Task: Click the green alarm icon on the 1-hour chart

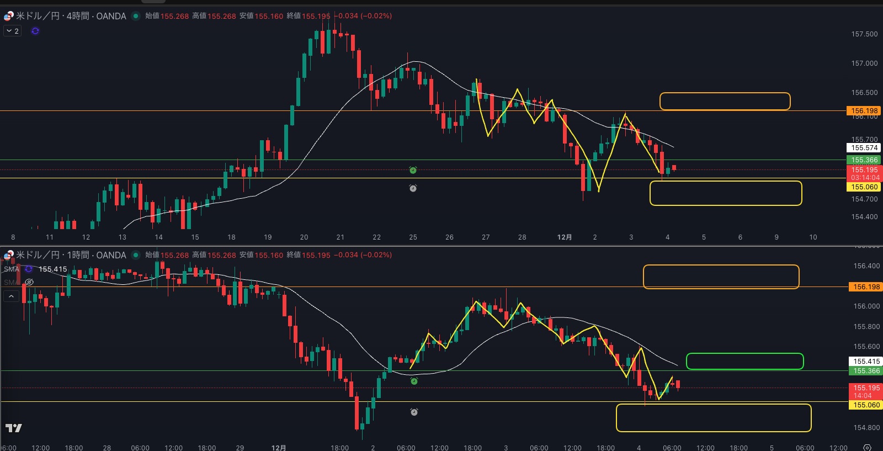Action: (x=414, y=381)
